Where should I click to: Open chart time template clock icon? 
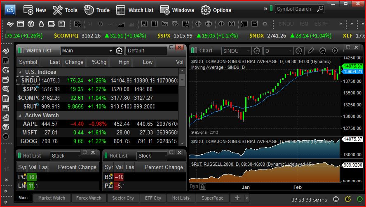click(299, 51)
